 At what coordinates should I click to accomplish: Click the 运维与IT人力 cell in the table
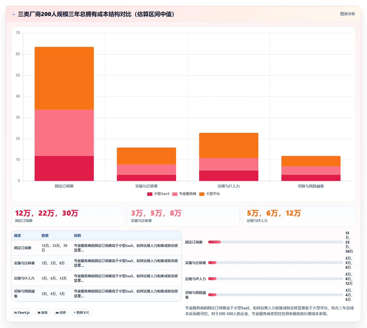[24, 278]
